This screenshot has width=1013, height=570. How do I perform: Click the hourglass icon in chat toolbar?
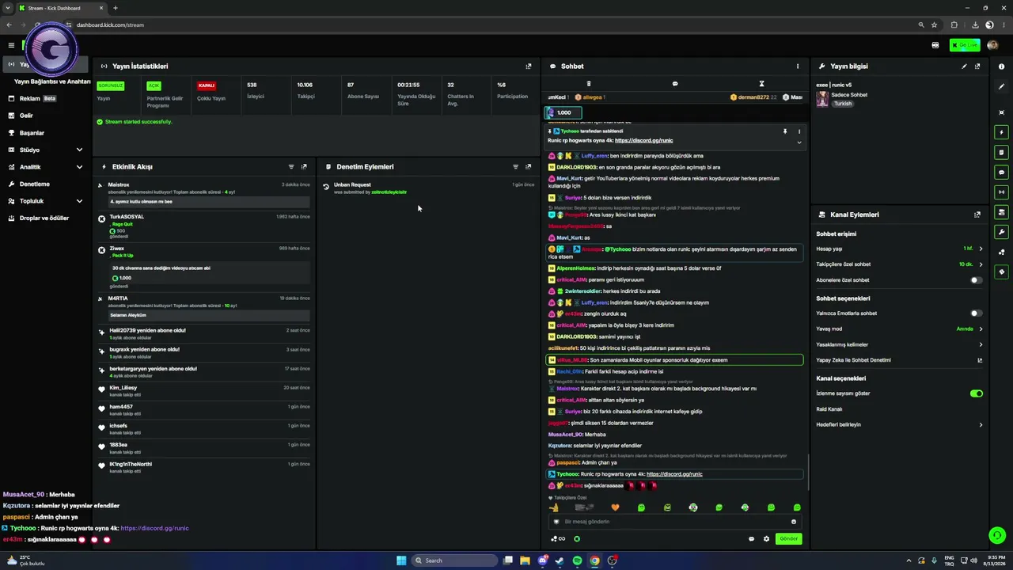[761, 84]
